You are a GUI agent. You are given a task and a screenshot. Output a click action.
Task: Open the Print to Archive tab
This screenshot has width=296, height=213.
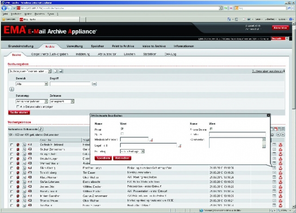[x=123, y=46]
